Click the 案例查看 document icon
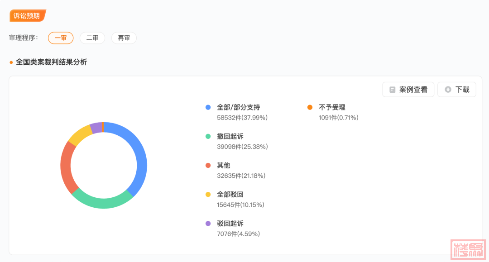 tap(392, 90)
